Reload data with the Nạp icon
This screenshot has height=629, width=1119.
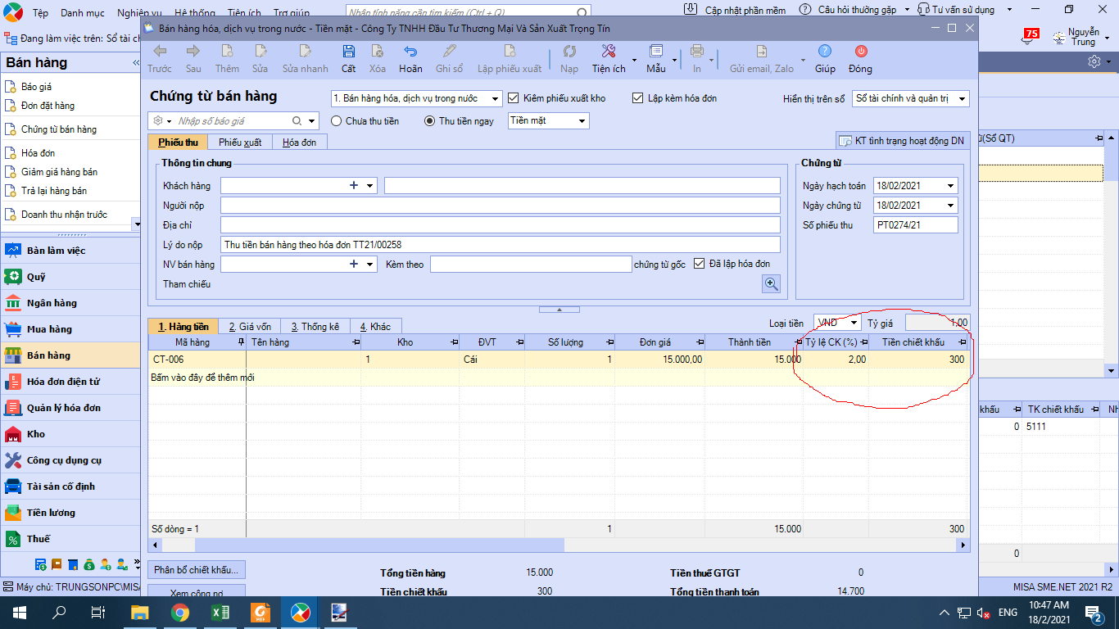point(569,51)
